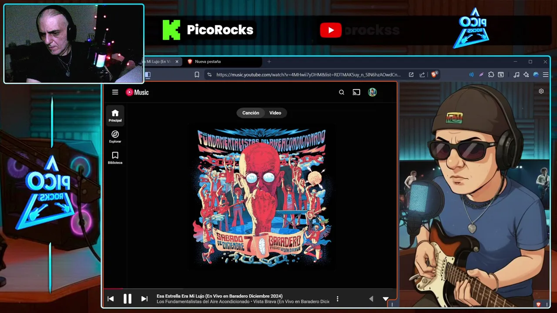Open the song's three-dot options menu
The image size is (557, 313).
(337, 299)
